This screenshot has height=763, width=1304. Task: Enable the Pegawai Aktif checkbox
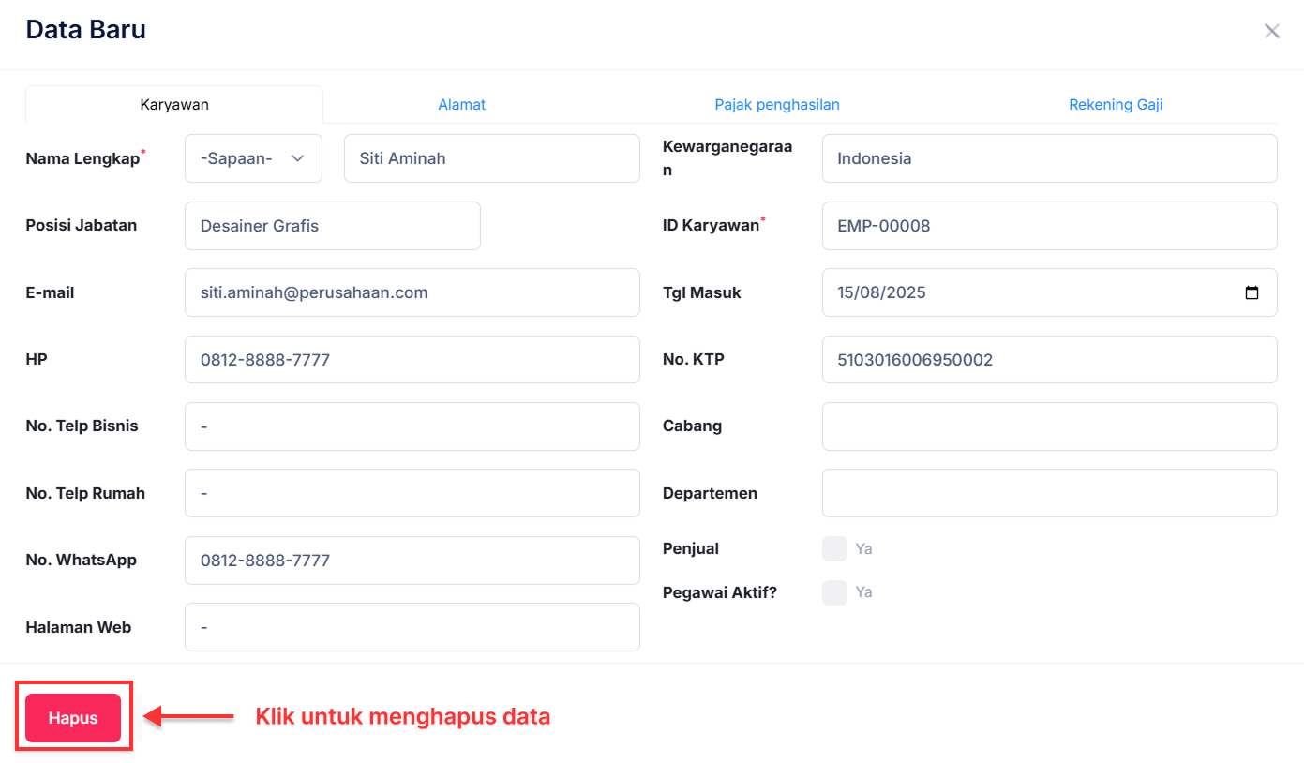pos(834,592)
